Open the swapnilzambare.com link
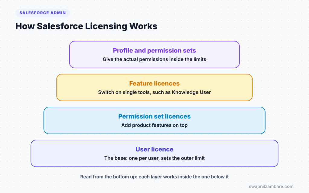309x193 pixels. [271, 186]
